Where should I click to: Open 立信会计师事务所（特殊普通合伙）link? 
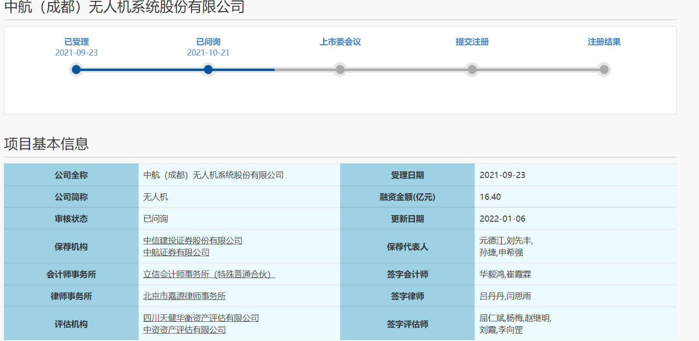click(x=209, y=275)
